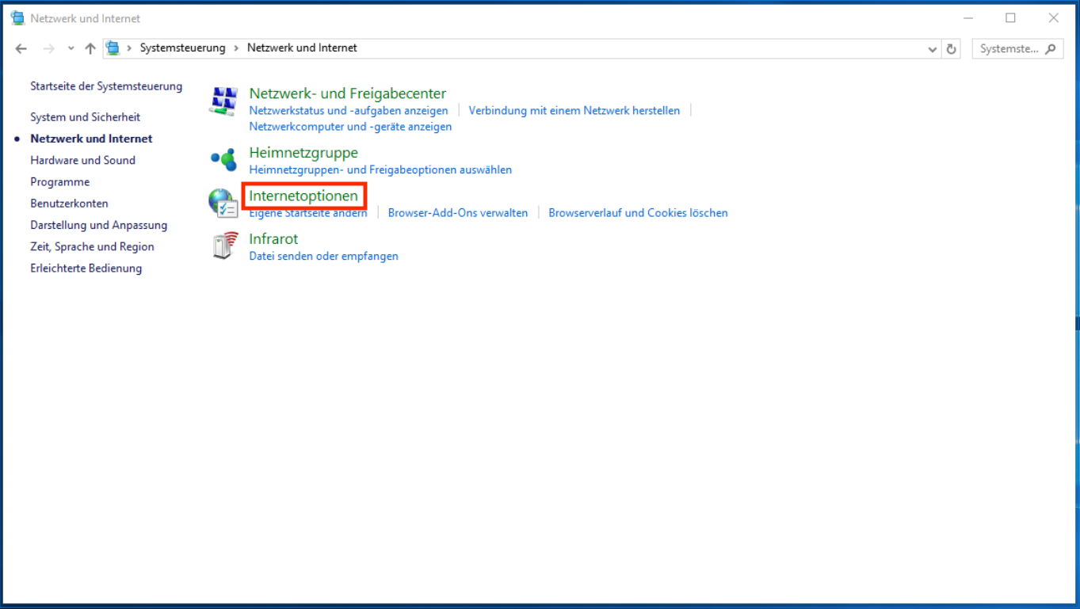Open the Infrarot heading

pos(273,239)
